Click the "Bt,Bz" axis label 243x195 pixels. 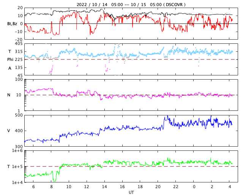12,24
